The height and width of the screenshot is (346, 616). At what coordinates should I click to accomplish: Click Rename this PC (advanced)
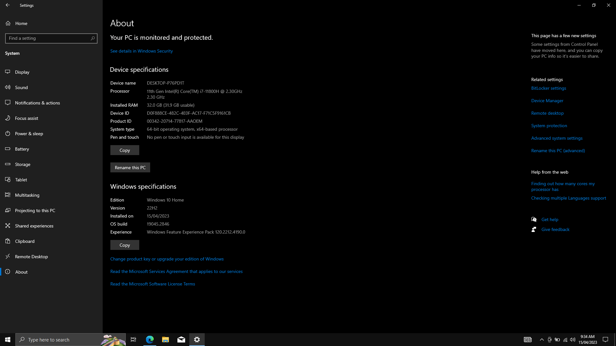click(x=558, y=151)
